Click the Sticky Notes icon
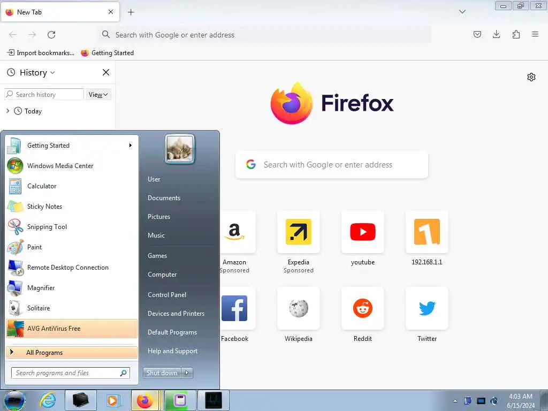Viewport: 548px width, 411px height. tap(15, 207)
